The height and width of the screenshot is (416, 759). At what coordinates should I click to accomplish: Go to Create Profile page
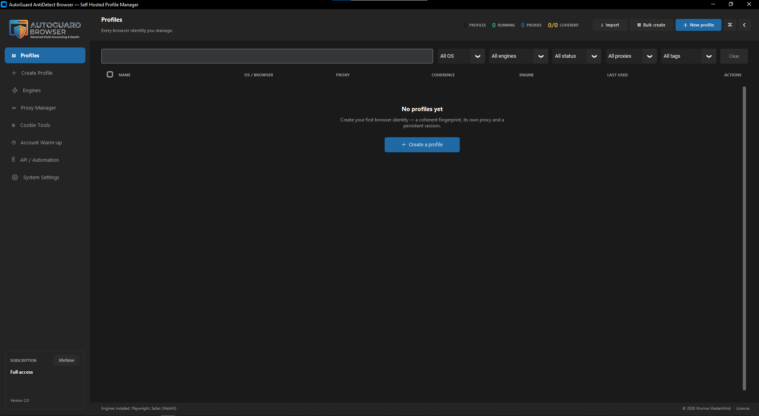click(45, 73)
